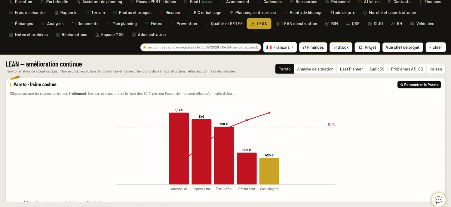Screen dimensions: 451x207
Task: Click the Finances transfer button
Action: coord(313,47)
